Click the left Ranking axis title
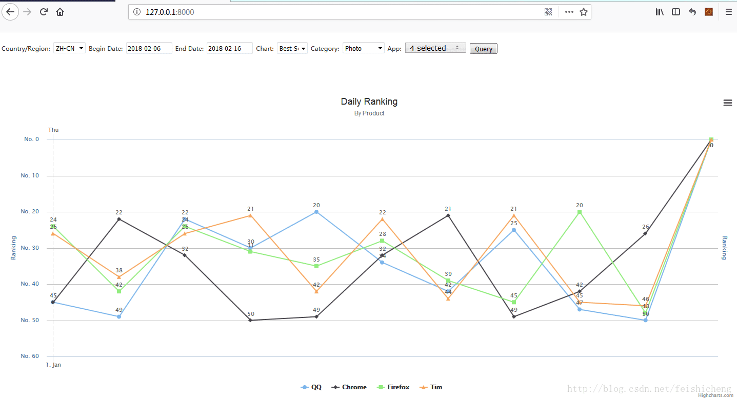 [14, 248]
